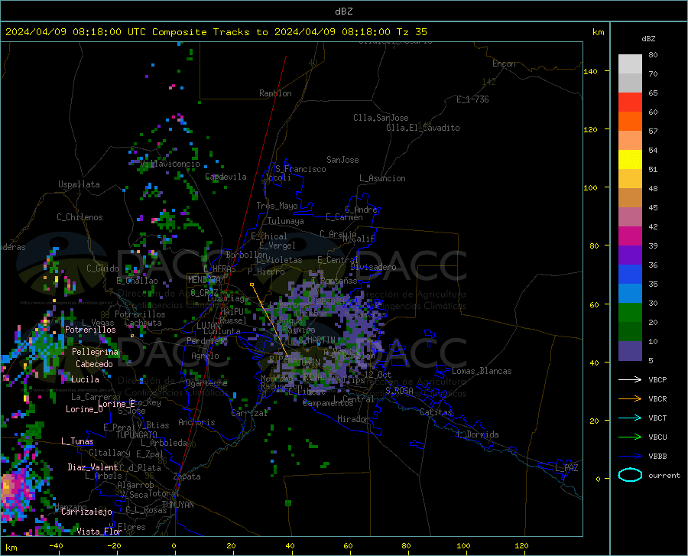Select the red 60 dBZ color swatch
The width and height of the screenshot is (688, 556).
click(x=630, y=102)
